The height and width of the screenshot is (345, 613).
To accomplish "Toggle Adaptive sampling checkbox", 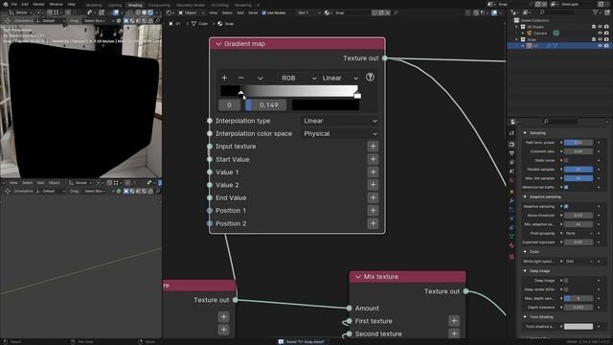I will [x=566, y=206].
